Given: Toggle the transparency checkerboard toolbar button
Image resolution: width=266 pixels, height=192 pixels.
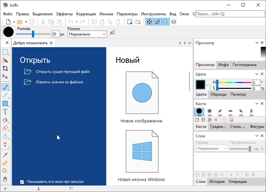Looking at the screenshot, I should 149,22.
